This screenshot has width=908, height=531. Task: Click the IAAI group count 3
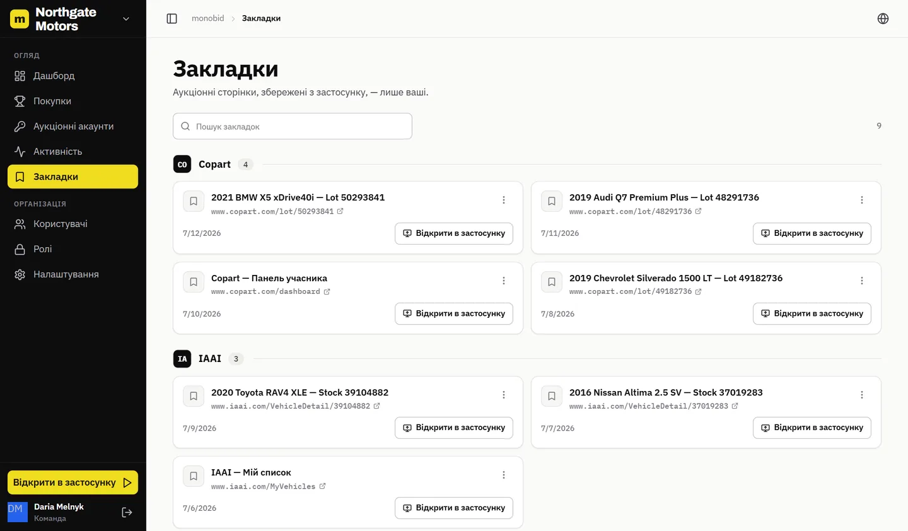tap(236, 359)
